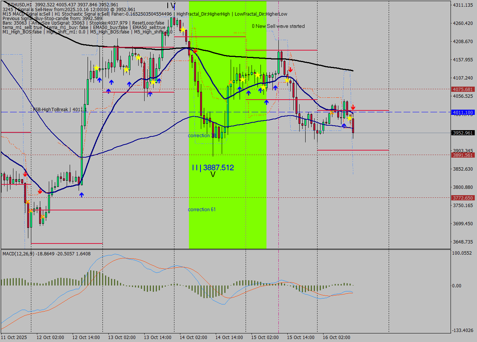
Task: Click the '0 New Sell wave started' text
Action: (278, 26)
